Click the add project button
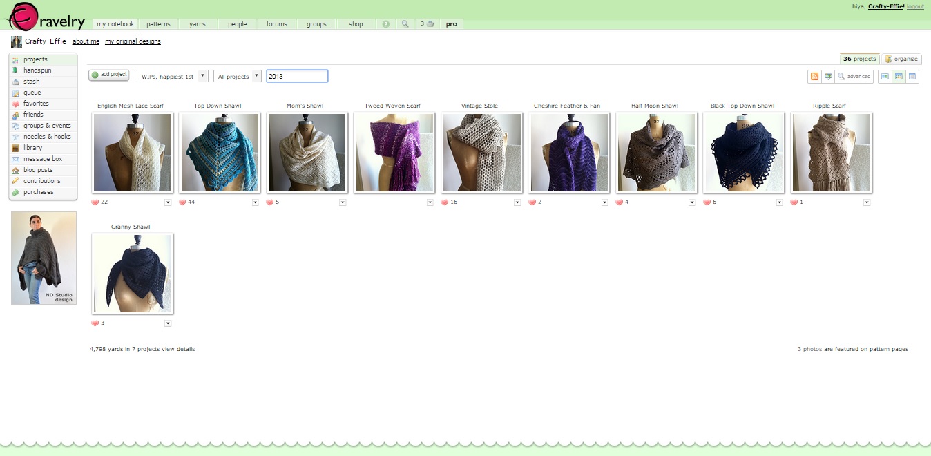The height and width of the screenshot is (456, 931). point(109,75)
